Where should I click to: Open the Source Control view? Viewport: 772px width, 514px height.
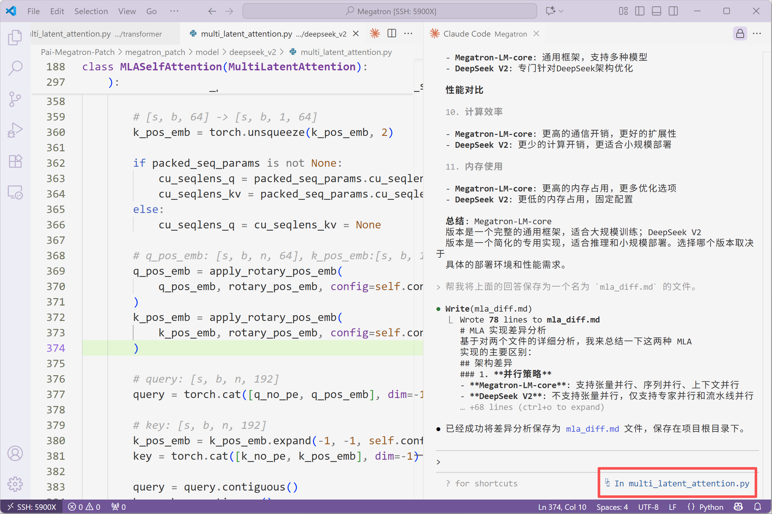point(15,99)
